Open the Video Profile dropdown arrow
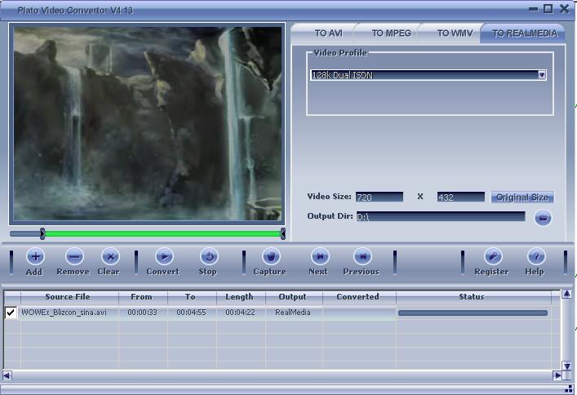 pyautogui.click(x=542, y=75)
